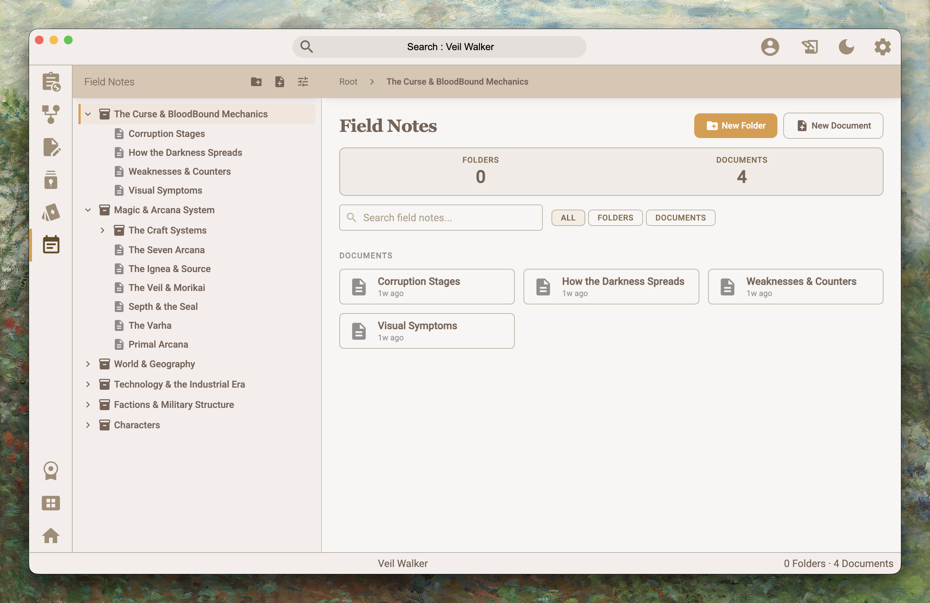Toggle dark mode with the moon icon
The height and width of the screenshot is (603, 930).
pos(846,46)
